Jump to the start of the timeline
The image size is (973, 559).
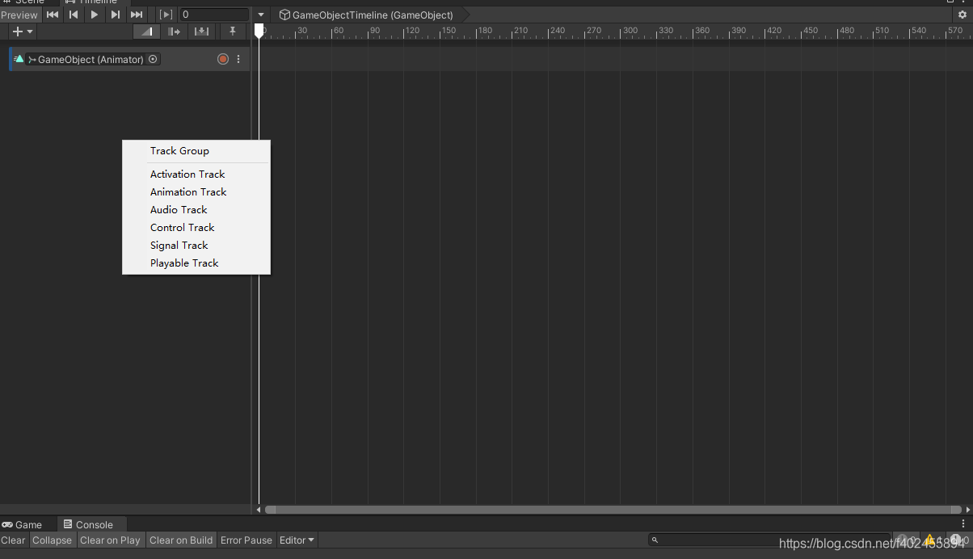point(52,14)
